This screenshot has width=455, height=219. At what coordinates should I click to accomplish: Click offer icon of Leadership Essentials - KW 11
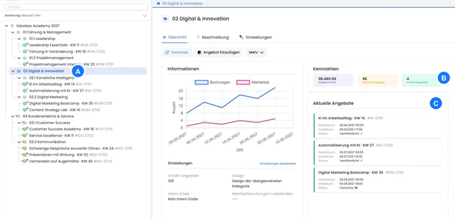(x=25, y=45)
